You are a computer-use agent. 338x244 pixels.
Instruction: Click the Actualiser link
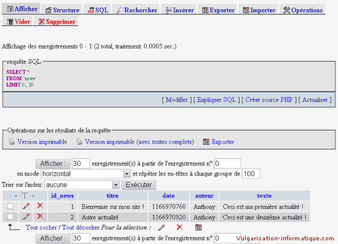coord(315,100)
